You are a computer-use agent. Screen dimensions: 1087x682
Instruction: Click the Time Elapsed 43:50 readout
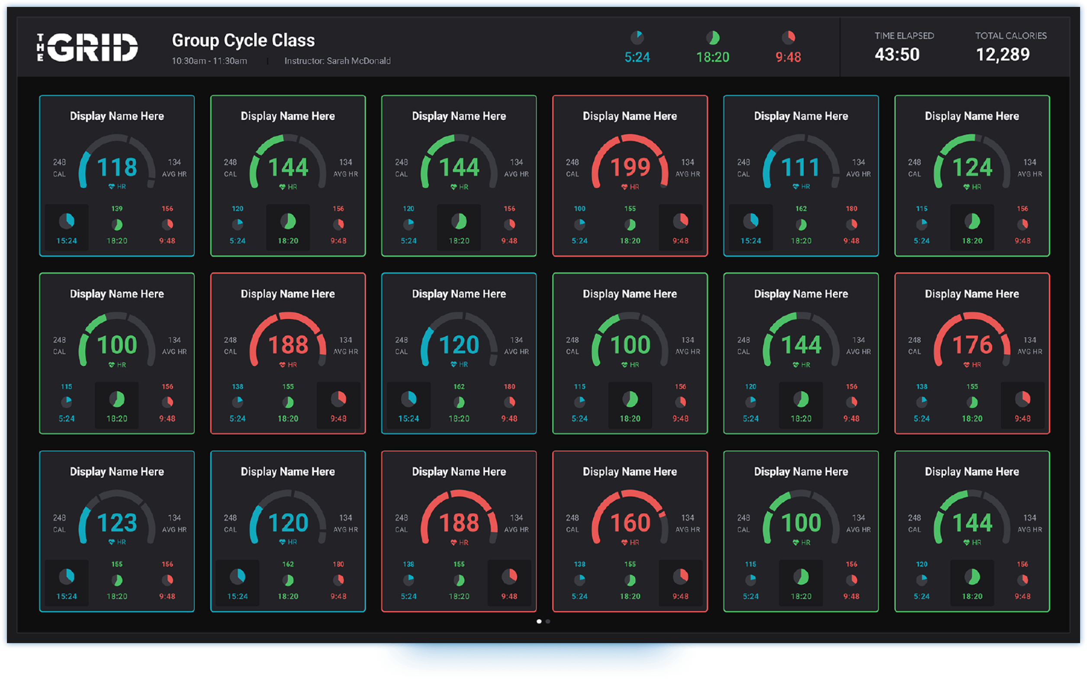coord(897,55)
